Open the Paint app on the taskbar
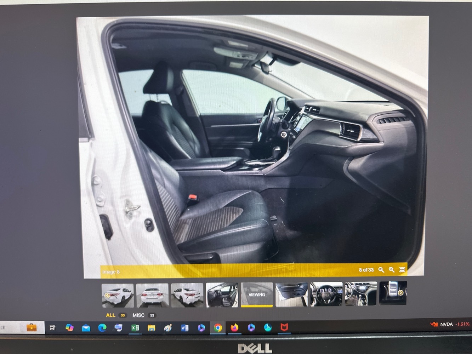 (x=168, y=328)
